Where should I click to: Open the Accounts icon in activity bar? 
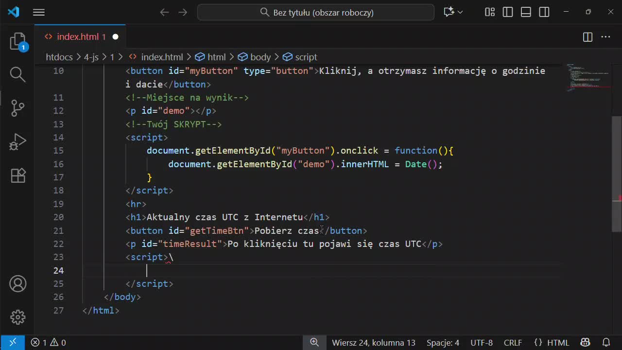coord(18,284)
